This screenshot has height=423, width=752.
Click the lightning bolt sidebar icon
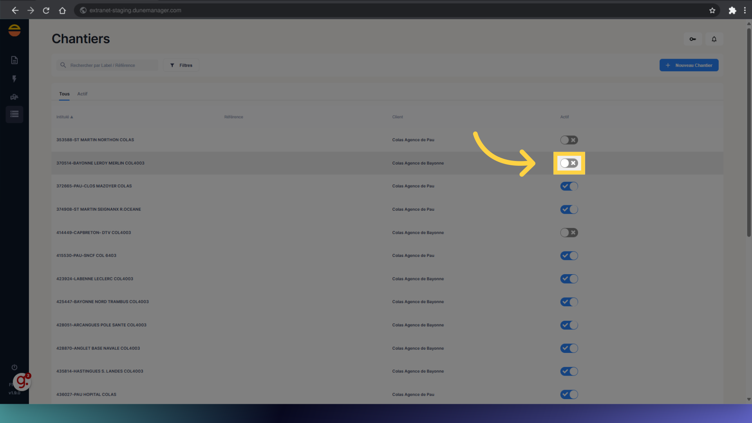(14, 79)
